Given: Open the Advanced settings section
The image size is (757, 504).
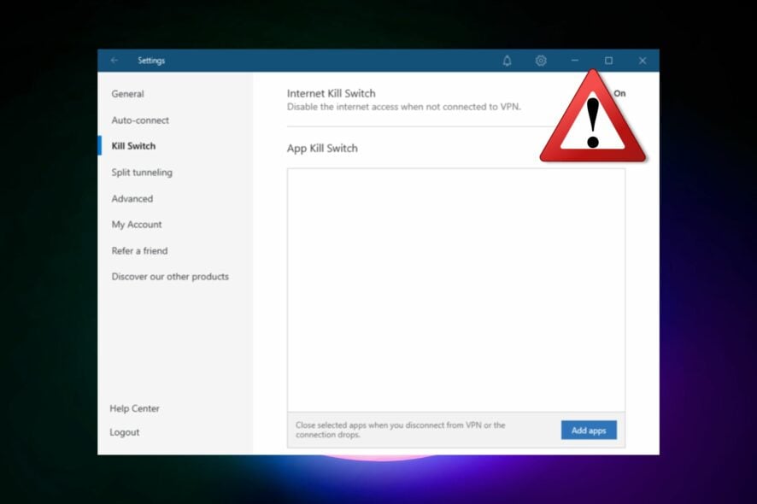Looking at the screenshot, I should click(132, 198).
